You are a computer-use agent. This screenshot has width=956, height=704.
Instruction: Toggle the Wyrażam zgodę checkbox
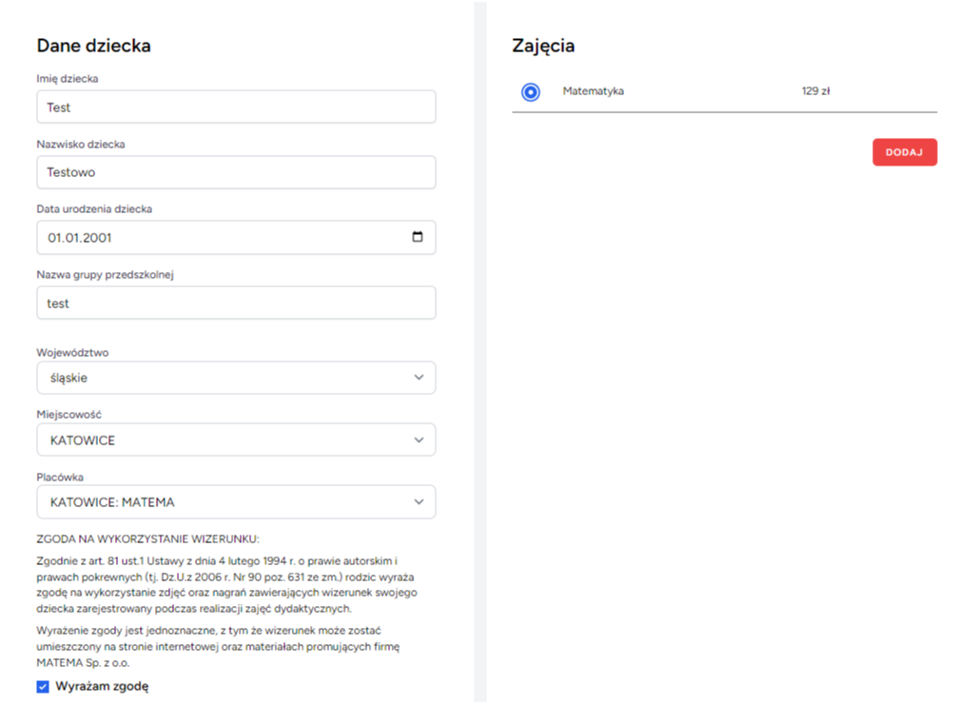click(x=43, y=687)
